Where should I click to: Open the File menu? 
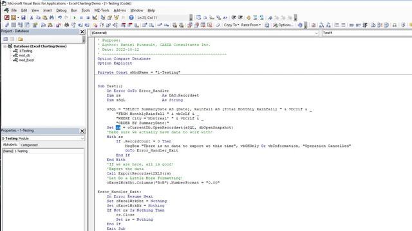coord(14,10)
